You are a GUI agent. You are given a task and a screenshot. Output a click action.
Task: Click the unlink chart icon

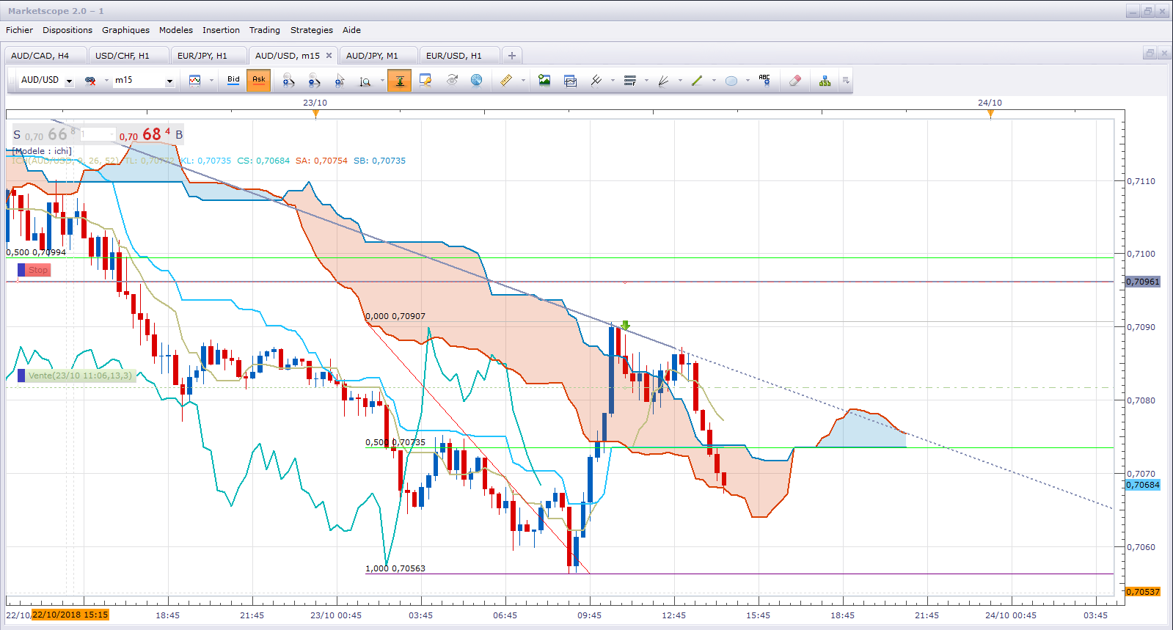90,81
